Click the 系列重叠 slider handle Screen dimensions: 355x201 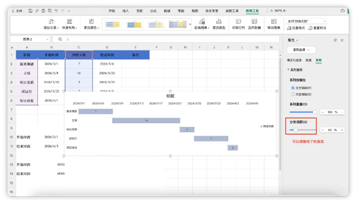314,112
